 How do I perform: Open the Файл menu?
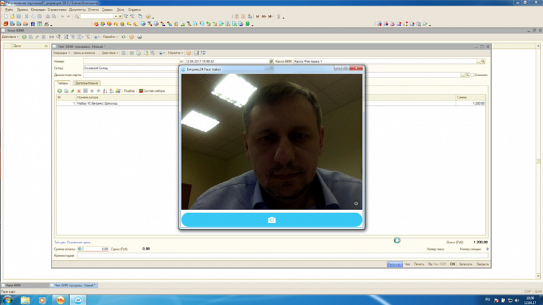point(9,10)
